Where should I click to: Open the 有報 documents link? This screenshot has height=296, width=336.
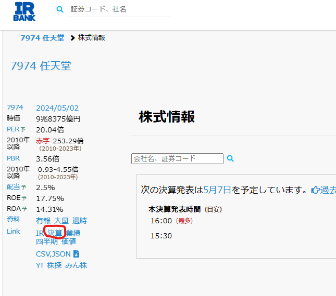point(43,221)
